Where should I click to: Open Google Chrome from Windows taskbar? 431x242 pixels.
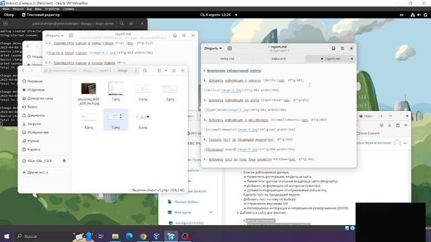143,236
